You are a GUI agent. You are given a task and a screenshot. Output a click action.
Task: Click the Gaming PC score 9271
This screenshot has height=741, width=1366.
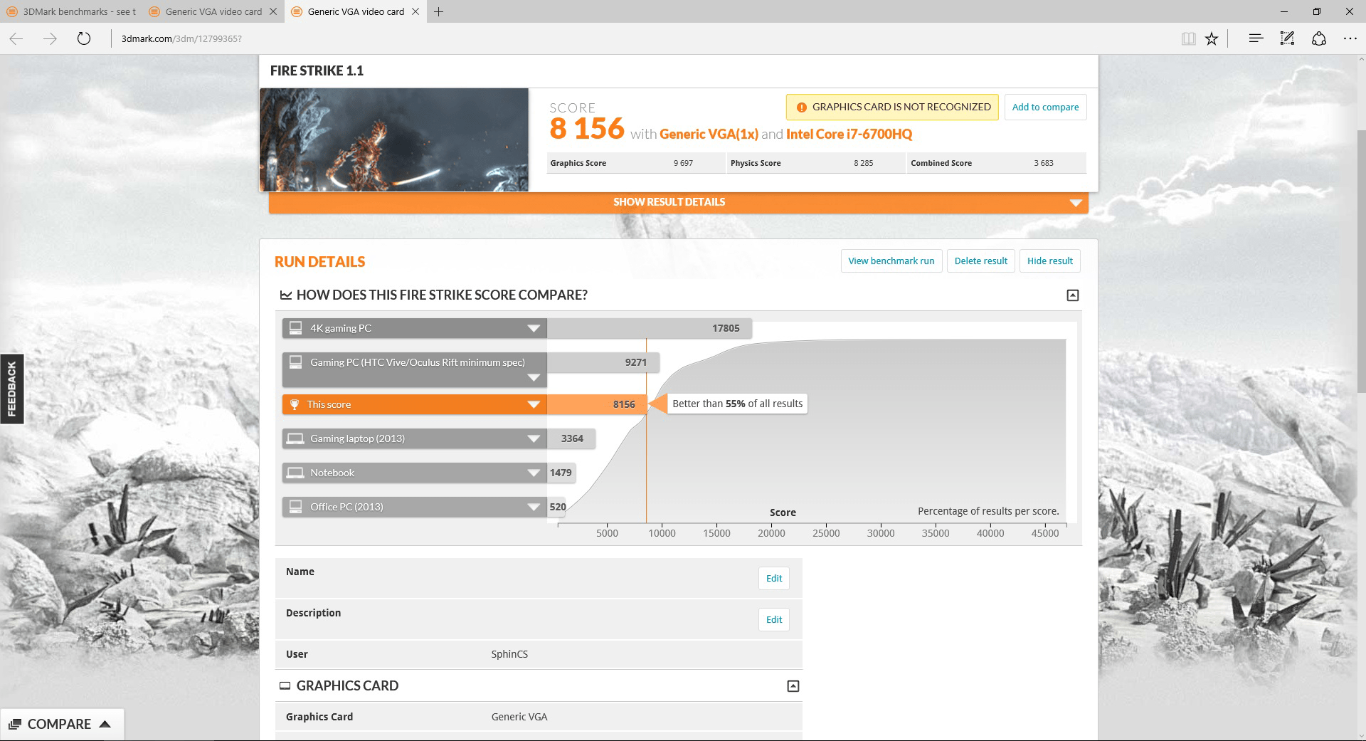pyautogui.click(x=636, y=362)
